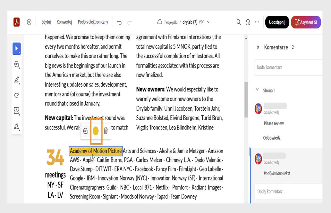This screenshot has width=331, height=213.
Task: Select the highlighter pen tool
Action: click(x=17, y=80)
